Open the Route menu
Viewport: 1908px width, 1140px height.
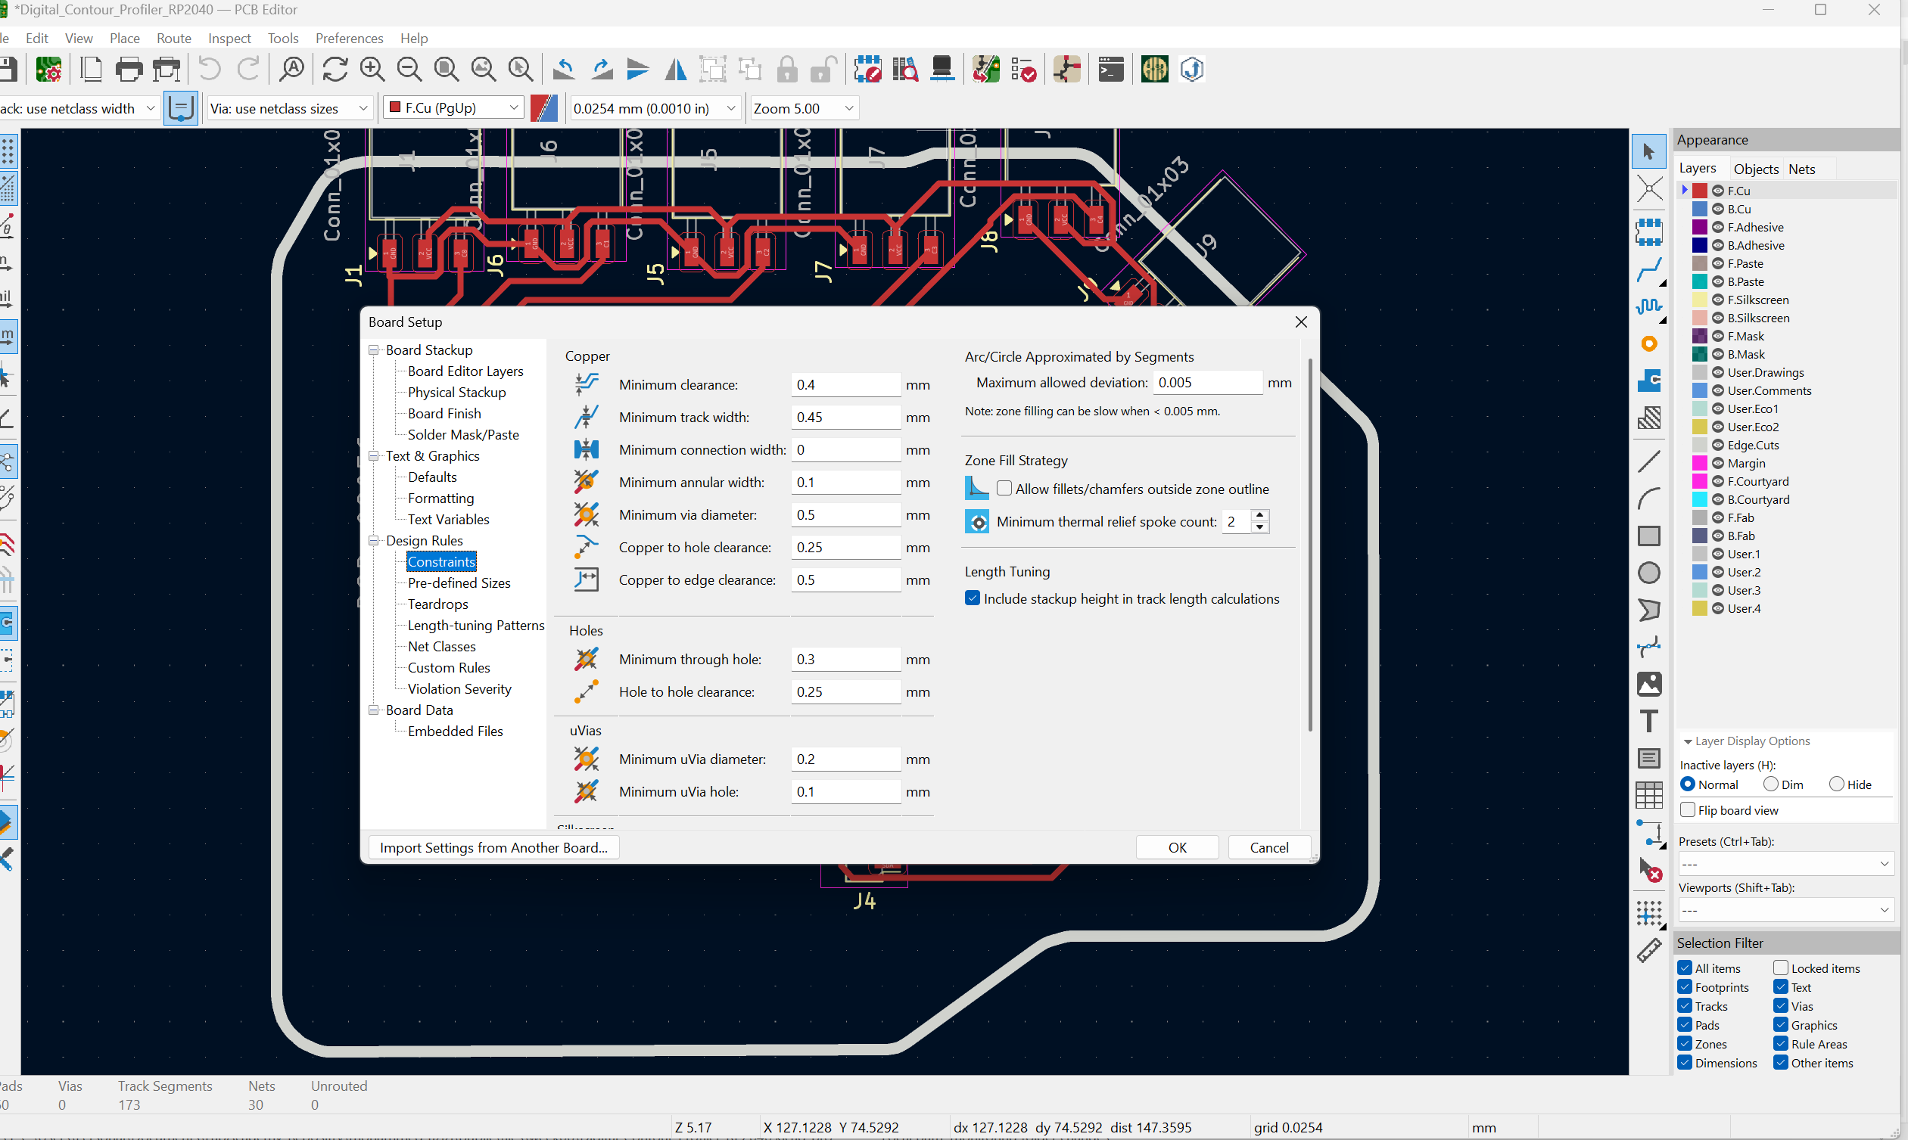[173, 39]
